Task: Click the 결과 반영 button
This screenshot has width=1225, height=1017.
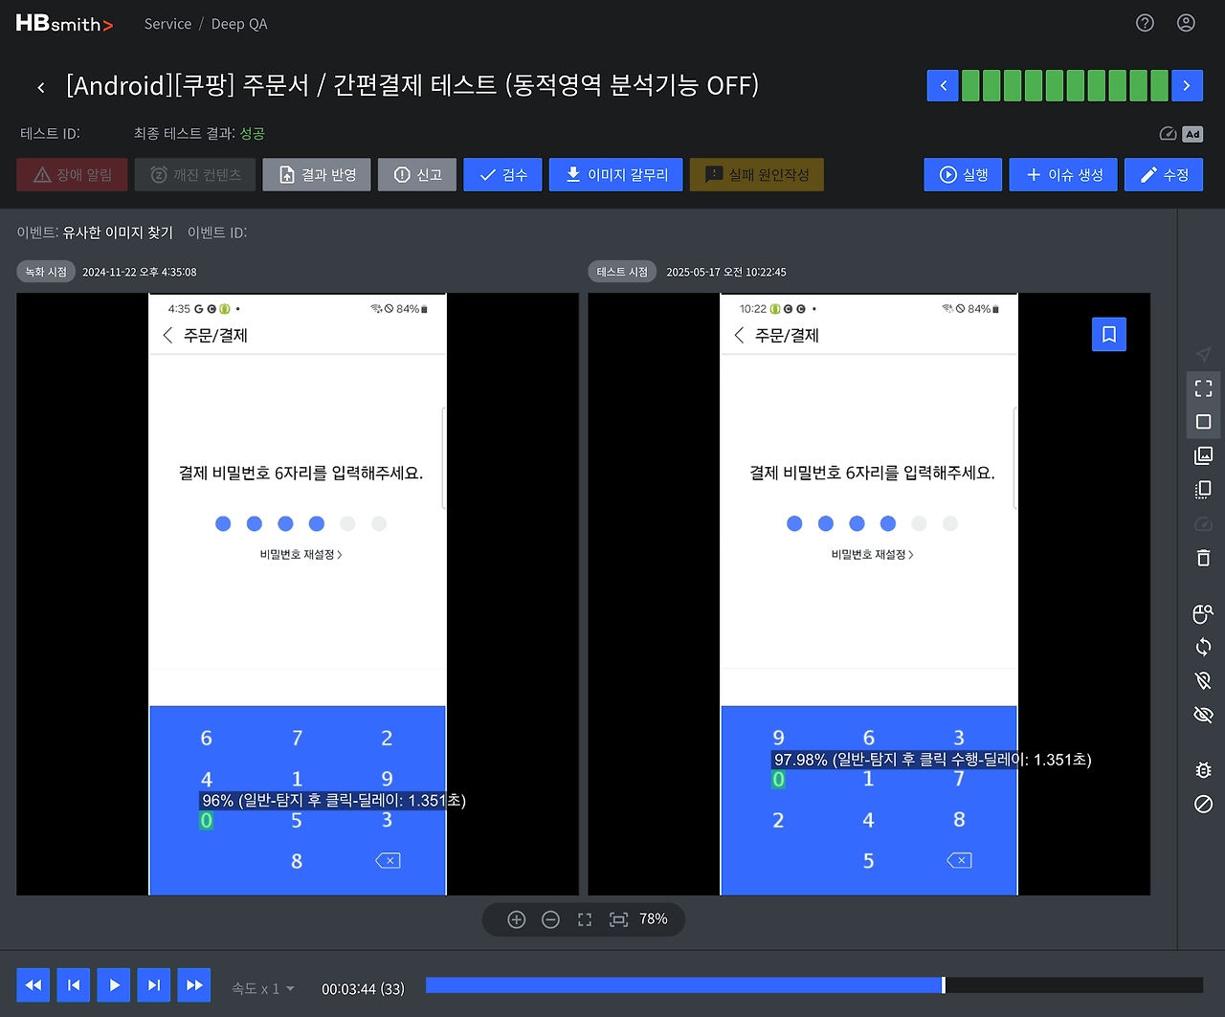Action: (x=317, y=175)
